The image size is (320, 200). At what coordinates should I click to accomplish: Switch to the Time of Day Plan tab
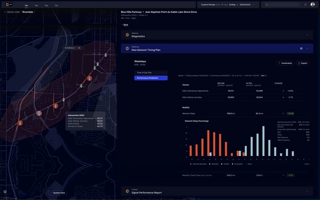click(x=151, y=73)
